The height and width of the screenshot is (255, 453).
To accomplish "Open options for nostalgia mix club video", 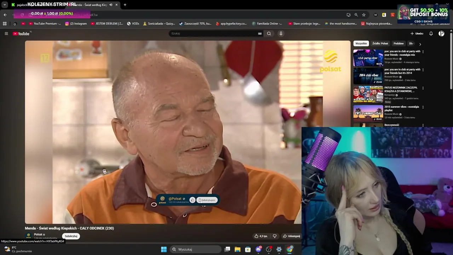I will (x=423, y=52).
